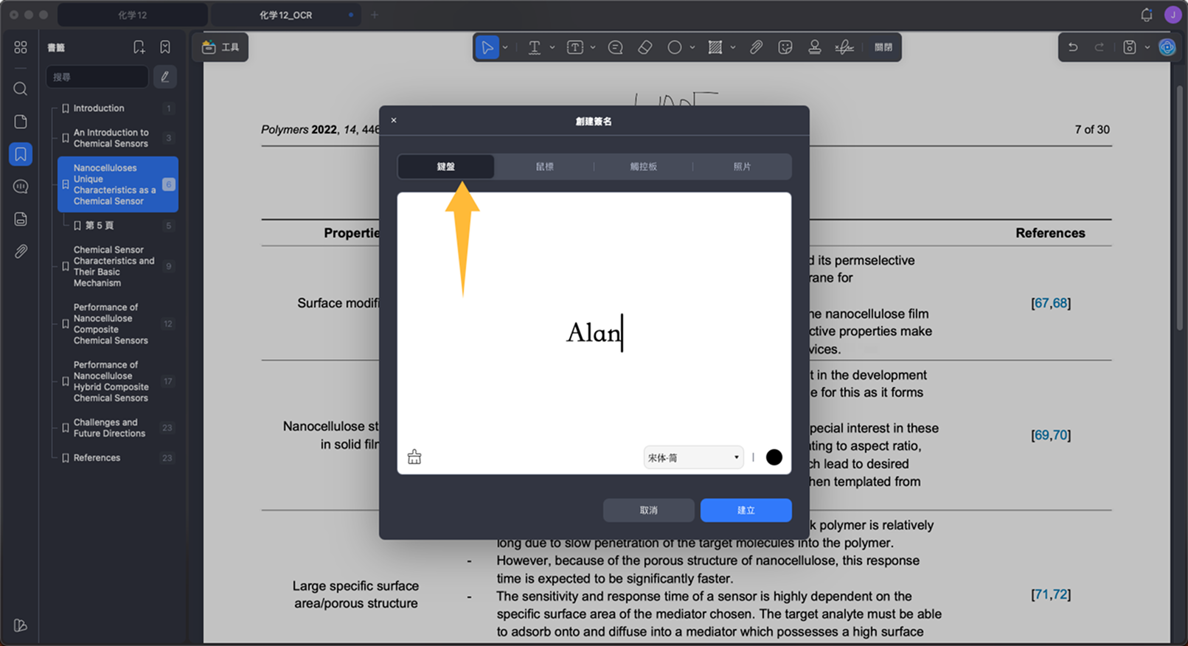Switch to the 化学12_OCR document tab
This screenshot has height=646, width=1188.
coord(286,15)
